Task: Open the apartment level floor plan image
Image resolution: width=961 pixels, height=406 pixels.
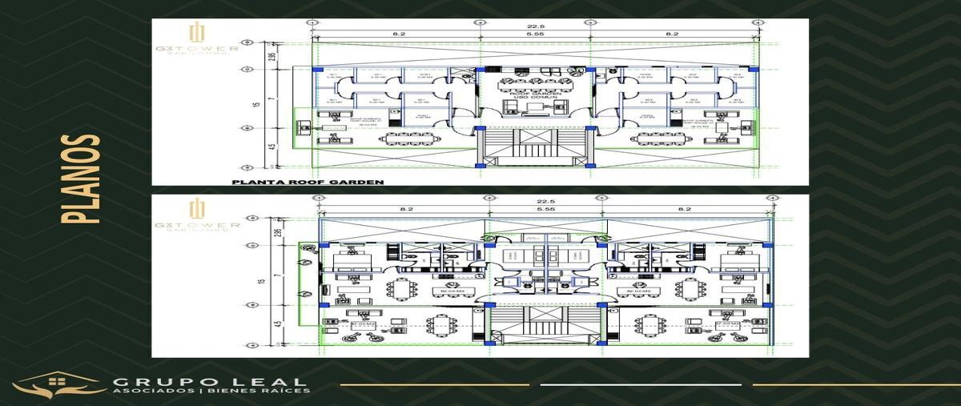Action: coord(480,275)
